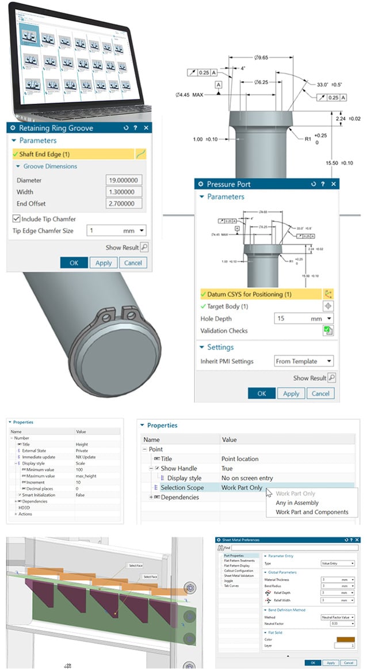This screenshot has height=669, width=367.
Task: Click Show Result magnifier in Pressure Port
Action: coord(331,378)
